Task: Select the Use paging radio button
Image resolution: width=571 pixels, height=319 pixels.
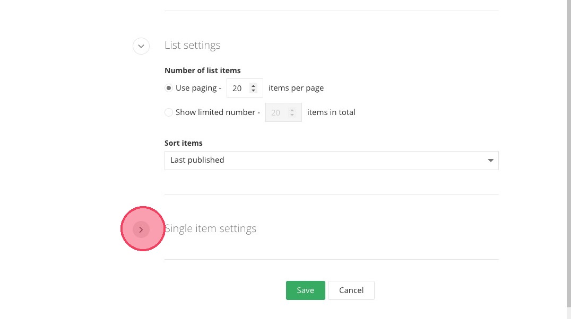Action: 169,88
